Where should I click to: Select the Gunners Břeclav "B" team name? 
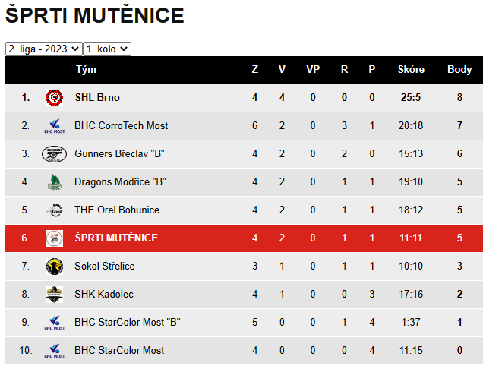coord(119,153)
